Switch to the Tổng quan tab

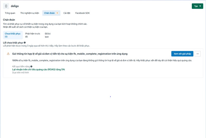[x=10, y=13]
